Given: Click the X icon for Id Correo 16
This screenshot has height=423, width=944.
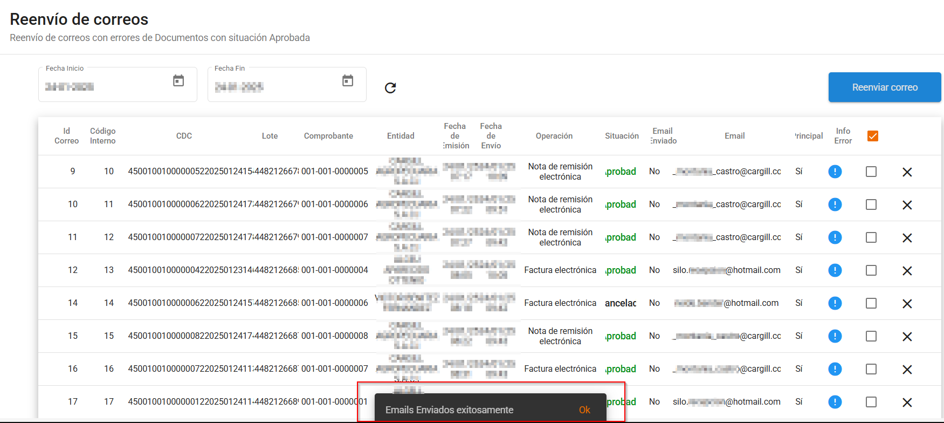Looking at the screenshot, I should (907, 370).
